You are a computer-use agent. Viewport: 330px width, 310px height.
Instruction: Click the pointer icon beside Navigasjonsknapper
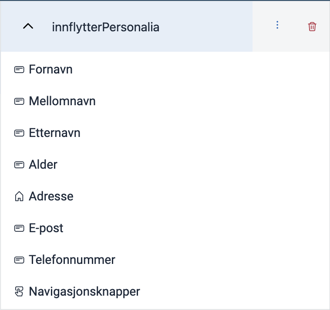pos(19,291)
